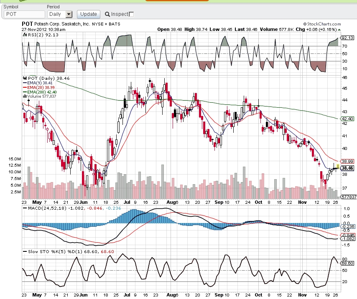357x299 pixels.
Task: Click the -1.082 MACD value tag on right axis
Action: coord(348,238)
